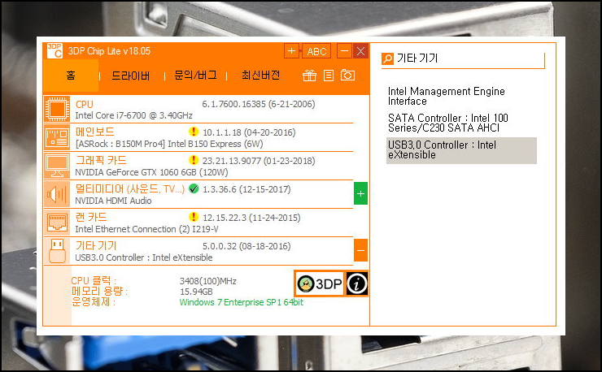Click the 랜 카드 warning exclamation icon

(x=194, y=217)
